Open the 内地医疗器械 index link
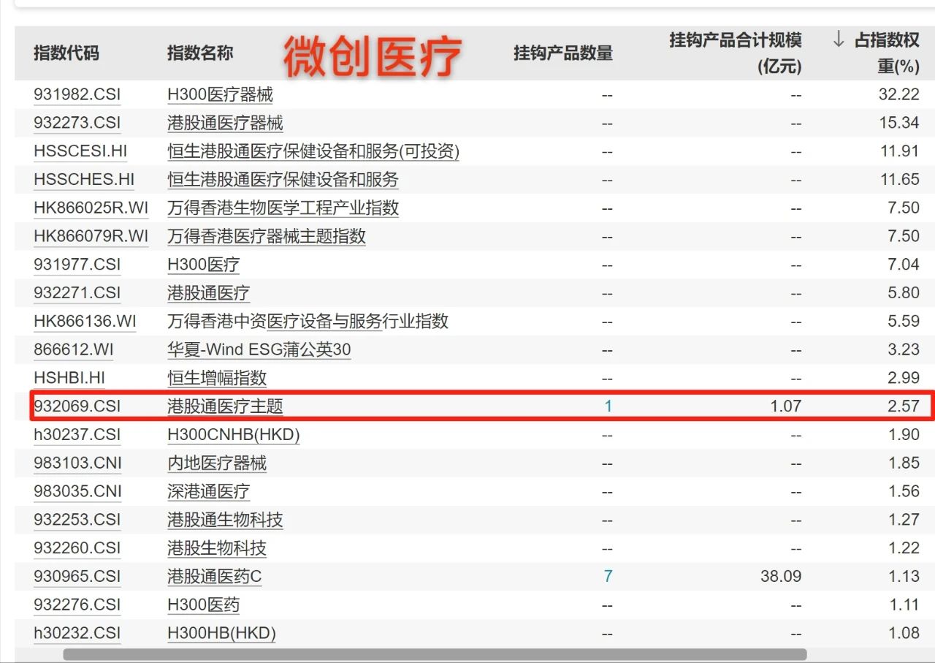This screenshot has width=935, height=663. (217, 463)
